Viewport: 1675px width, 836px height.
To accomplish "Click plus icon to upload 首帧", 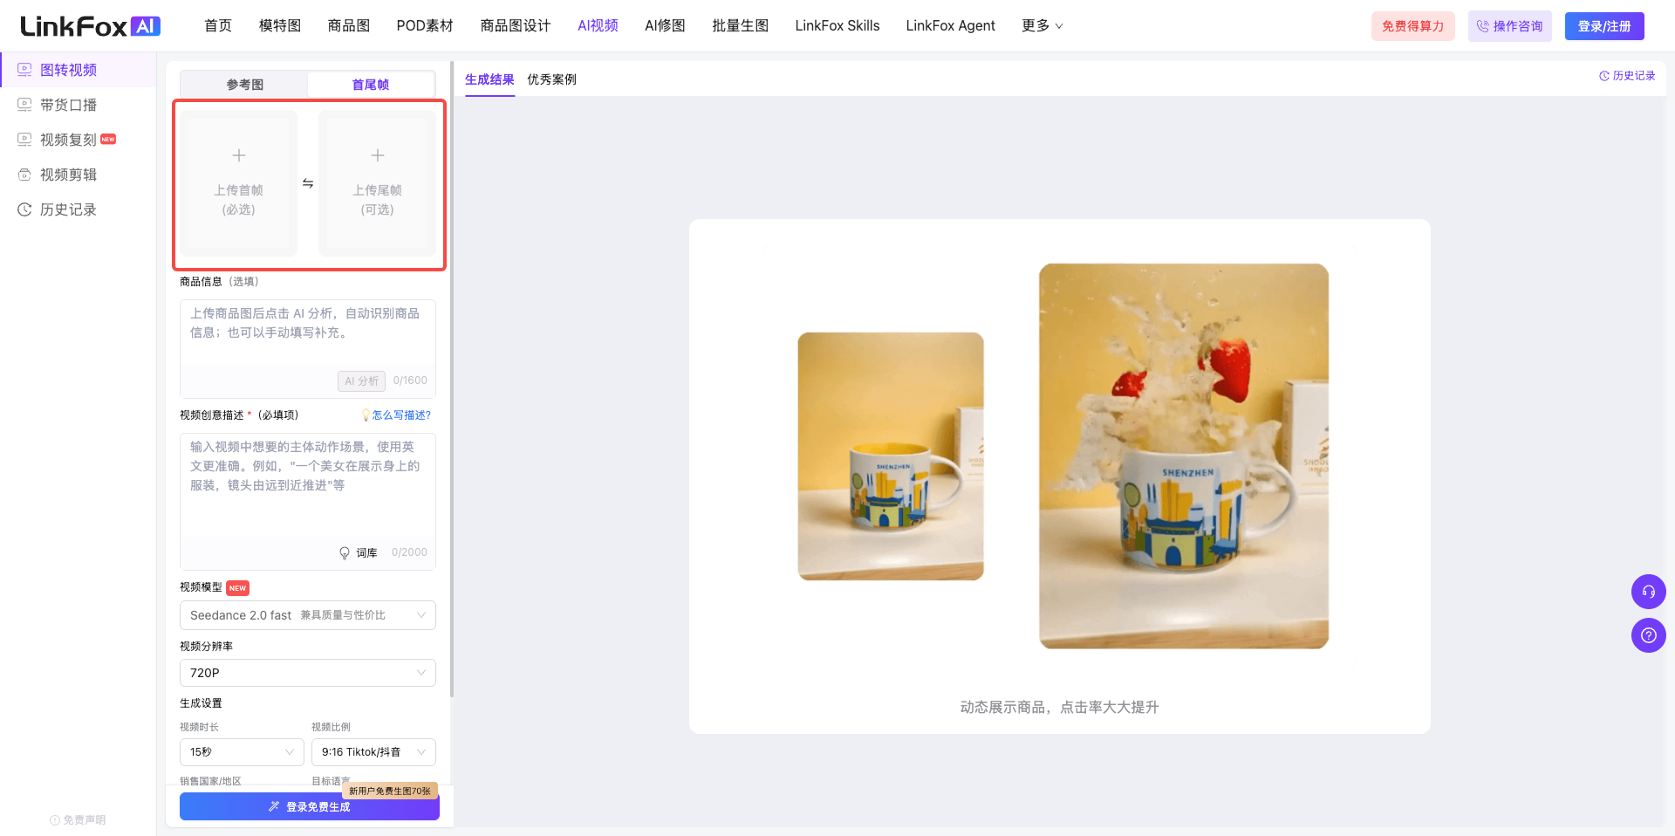I will click(x=239, y=155).
